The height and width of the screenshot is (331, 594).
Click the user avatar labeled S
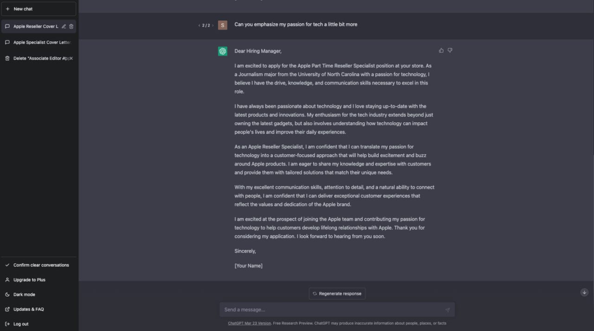[223, 25]
